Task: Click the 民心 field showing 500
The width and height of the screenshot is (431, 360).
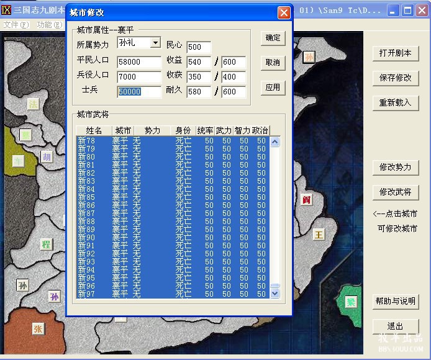Action: click(x=199, y=47)
